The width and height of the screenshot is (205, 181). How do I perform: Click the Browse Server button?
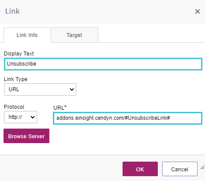coord(26,136)
